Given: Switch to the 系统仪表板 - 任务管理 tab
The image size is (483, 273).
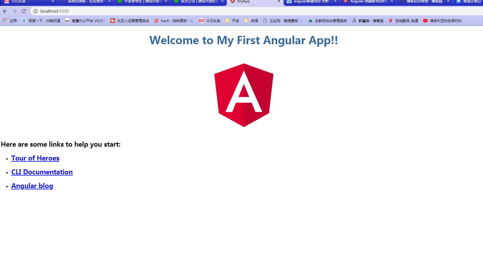Looking at the screenshot, I should [85, 2].
